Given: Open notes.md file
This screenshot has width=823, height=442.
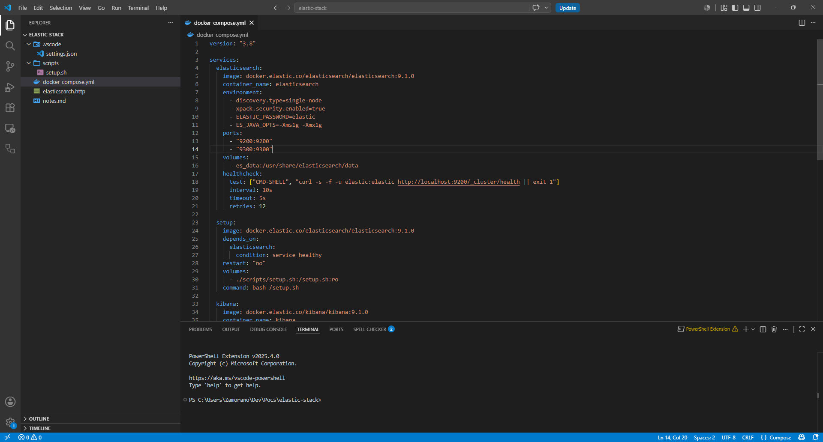Looking at the screenshot, I should [54, 101].
